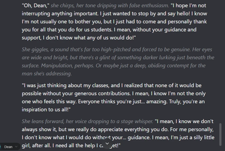225x151 pixels.
Task: Click the italic text "man she's addressing"
Action: click(x=47, y=73)
